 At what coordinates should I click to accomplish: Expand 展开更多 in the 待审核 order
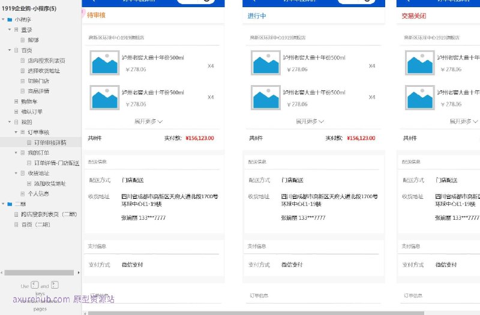point(148,122)
